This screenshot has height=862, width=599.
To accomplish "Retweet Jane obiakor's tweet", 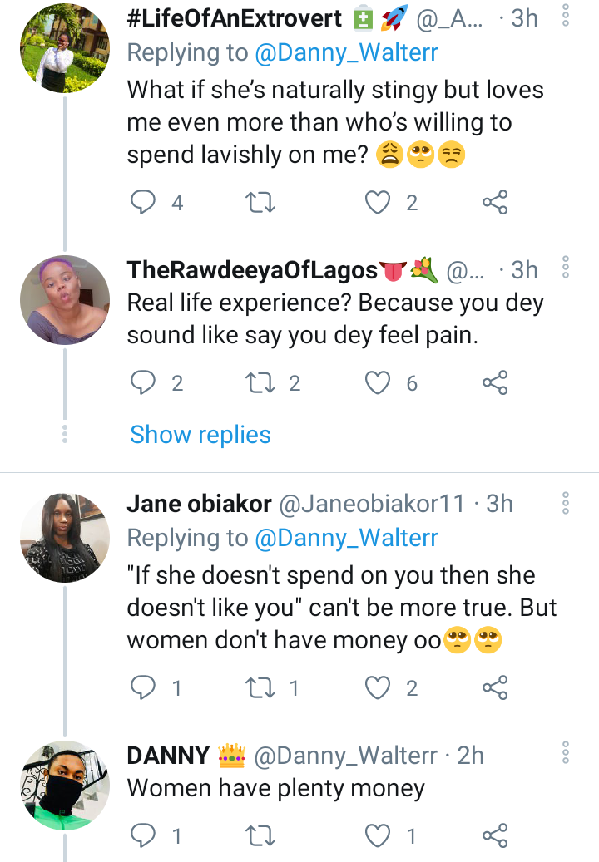I will tap(260, 687).
